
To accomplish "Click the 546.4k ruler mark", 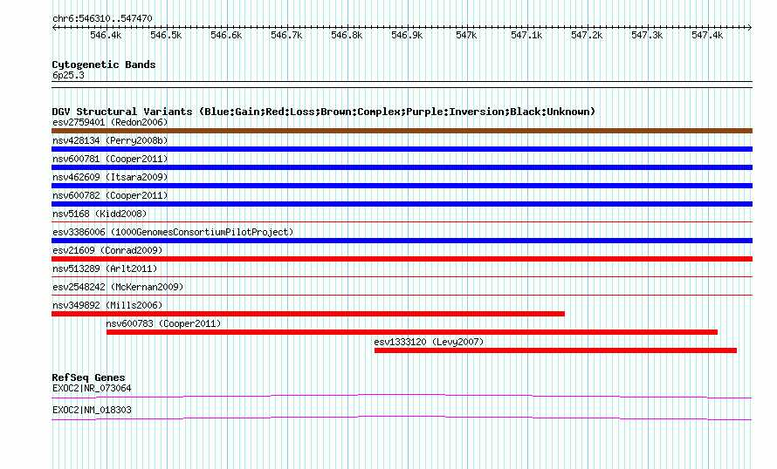I will [106, 35].
